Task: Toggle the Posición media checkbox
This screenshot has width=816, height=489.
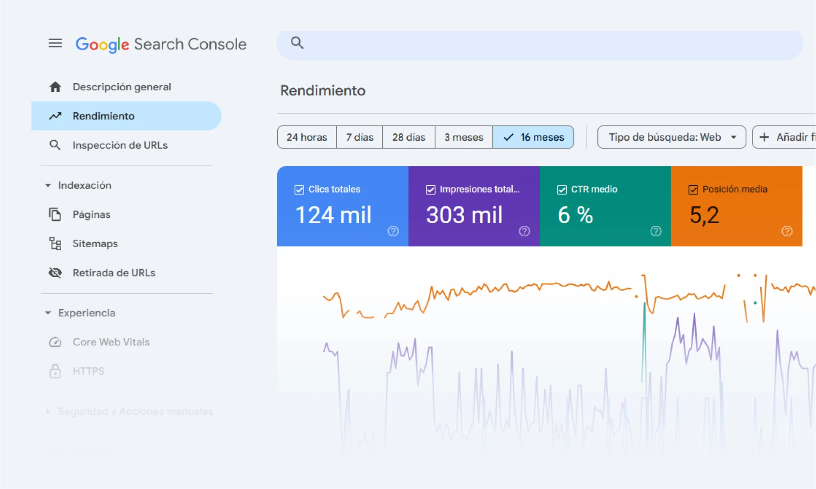Action: (x=693, y=190)
